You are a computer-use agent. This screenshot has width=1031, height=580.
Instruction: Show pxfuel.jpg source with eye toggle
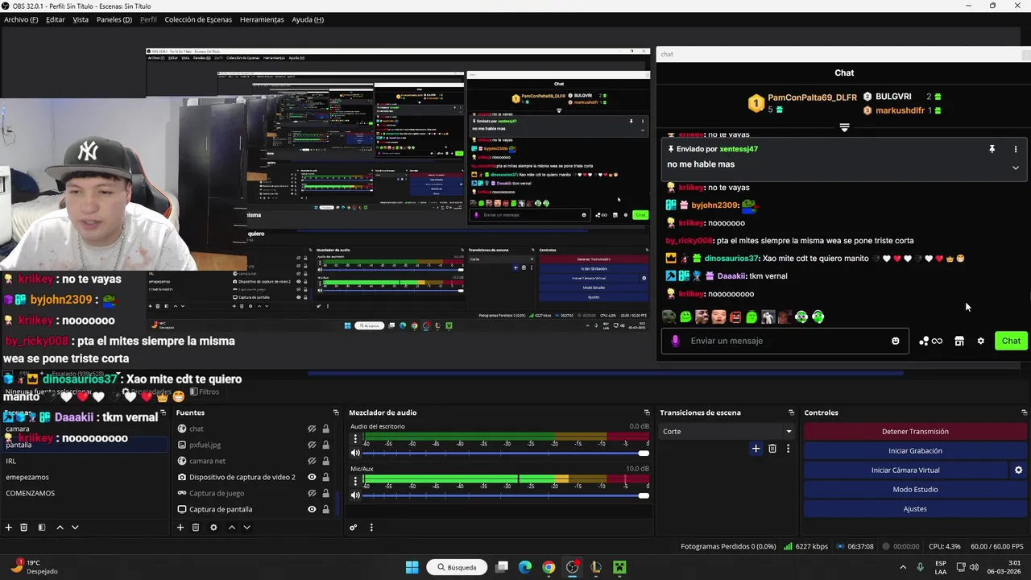[x=312, y=445]
